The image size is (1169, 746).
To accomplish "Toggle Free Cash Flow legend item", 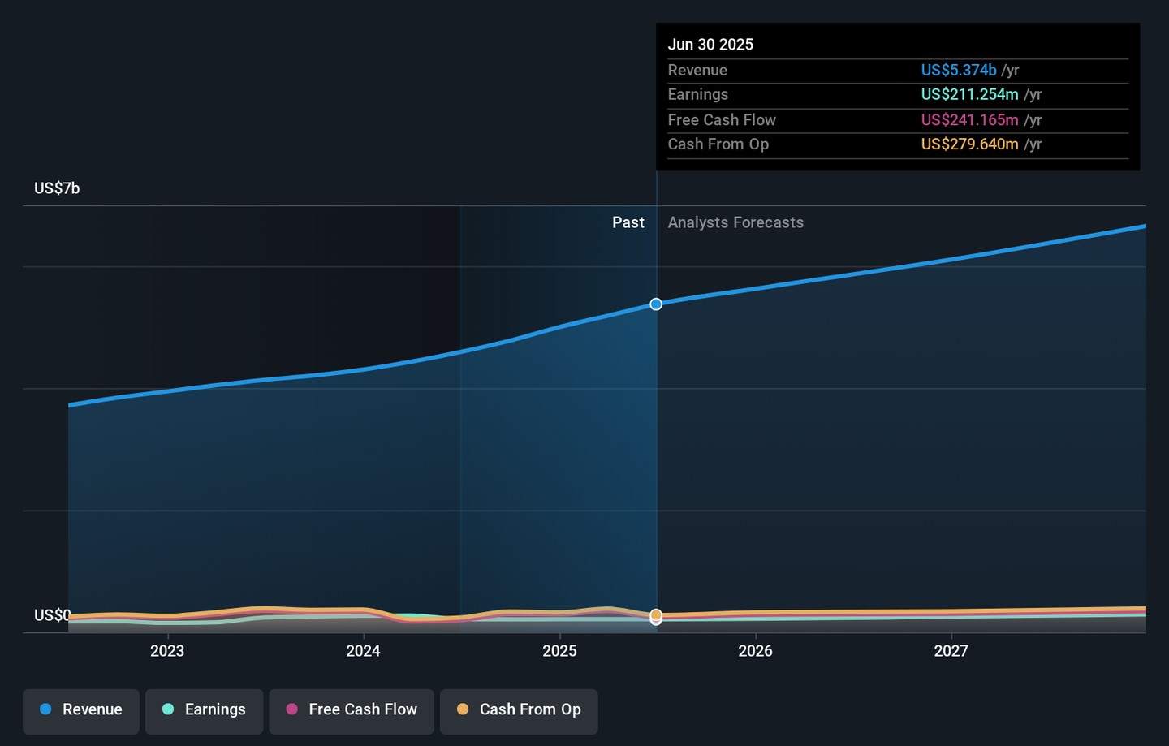I will 352,709.
